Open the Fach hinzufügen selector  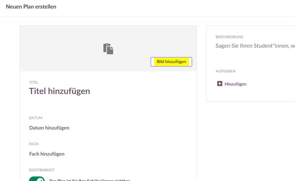[x=47, y=154]
